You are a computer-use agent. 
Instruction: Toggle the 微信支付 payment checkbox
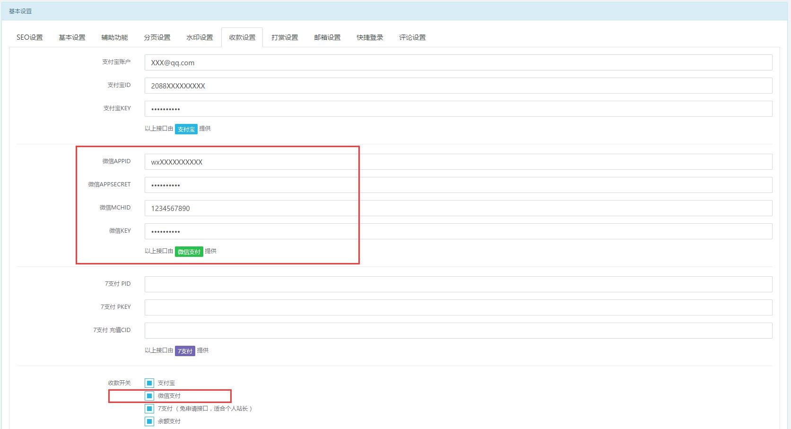[x=149, y=396]
